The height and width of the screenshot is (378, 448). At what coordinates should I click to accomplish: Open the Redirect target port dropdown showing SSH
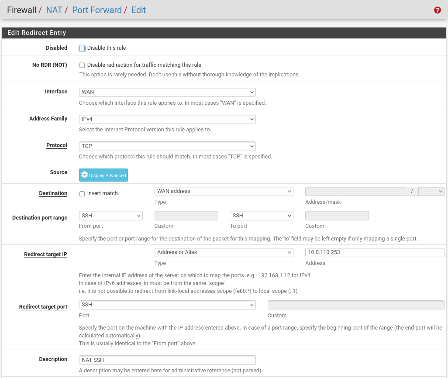167,304
